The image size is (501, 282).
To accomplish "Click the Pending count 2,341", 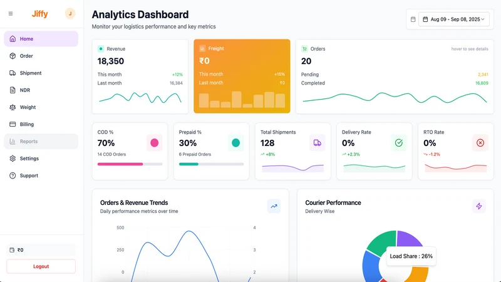I will tap(483, 75).
